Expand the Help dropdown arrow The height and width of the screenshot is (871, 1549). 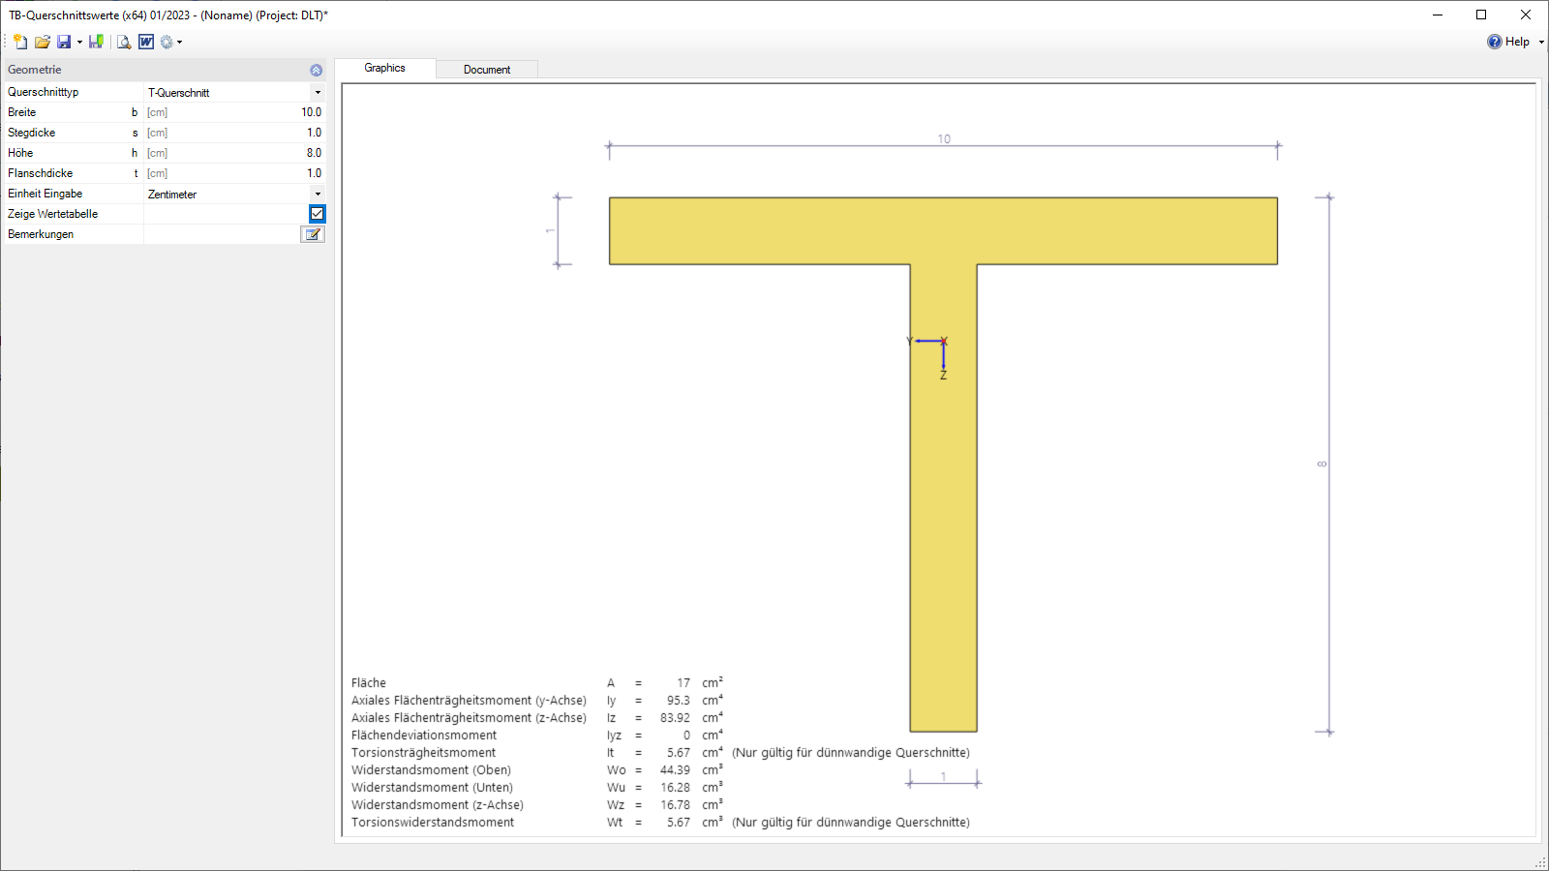pyautogui.click(x=1541, y=42)
